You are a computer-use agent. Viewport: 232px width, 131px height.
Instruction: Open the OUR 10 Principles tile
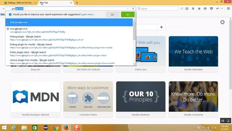pos(141,96)
